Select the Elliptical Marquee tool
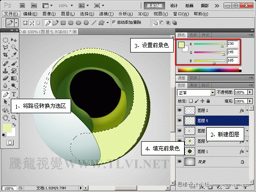This screenshot has height=192, width=256. coord(5,40)
